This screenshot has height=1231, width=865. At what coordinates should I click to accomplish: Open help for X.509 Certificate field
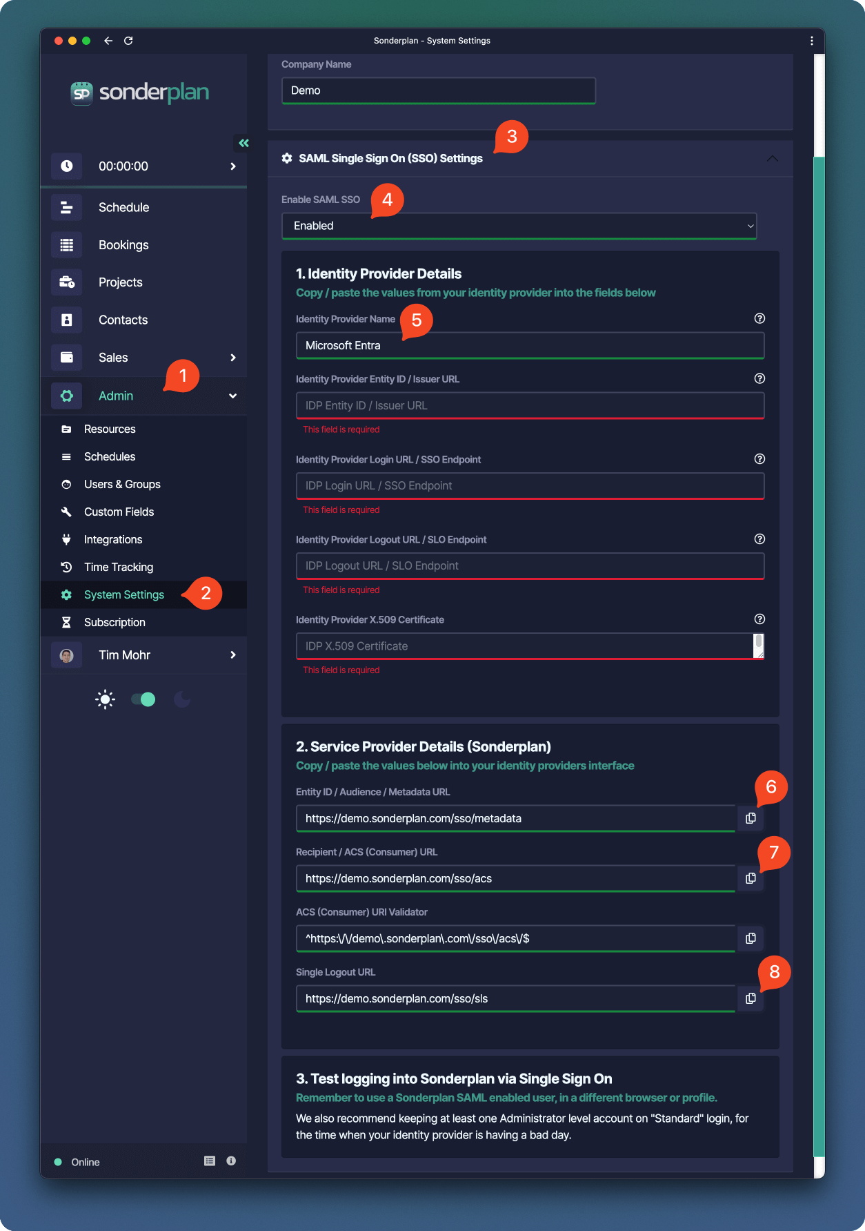[759, 619]
